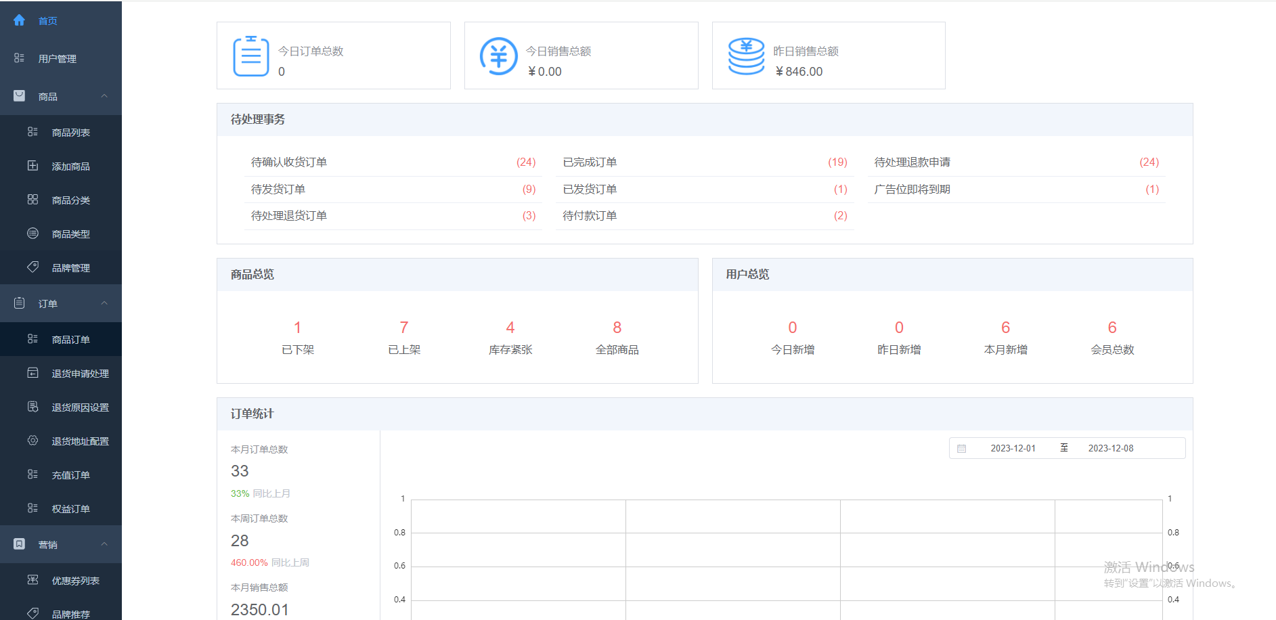Click the 退货申请处理 icon

coord(32,373)
